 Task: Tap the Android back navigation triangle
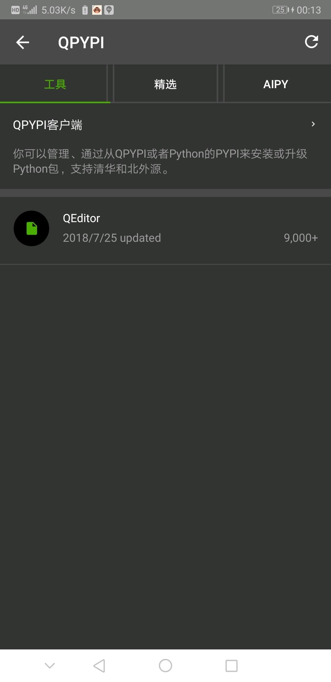point(99,666)
